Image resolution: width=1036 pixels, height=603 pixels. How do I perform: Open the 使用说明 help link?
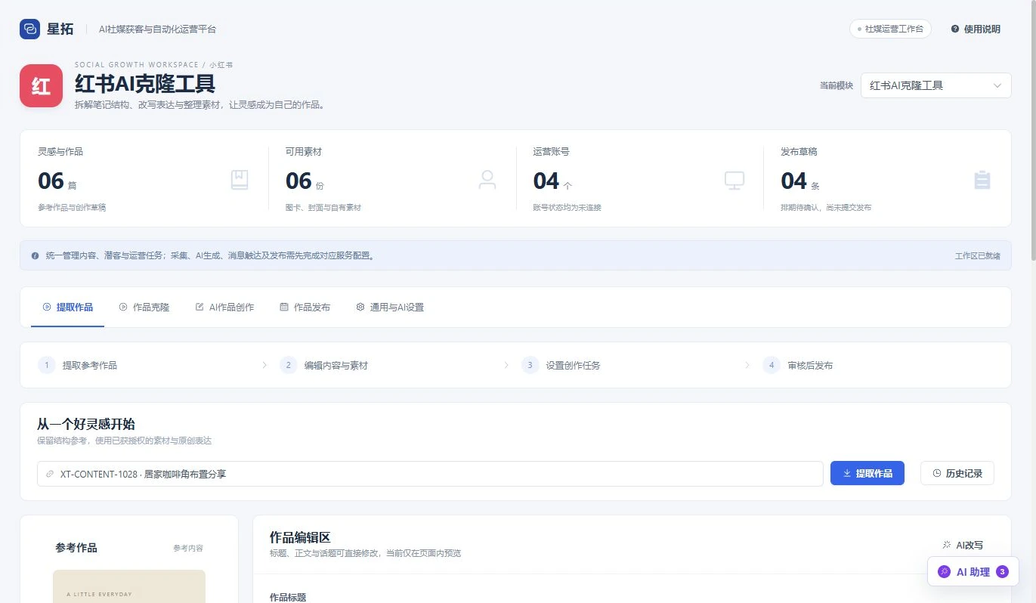point(976,29)
